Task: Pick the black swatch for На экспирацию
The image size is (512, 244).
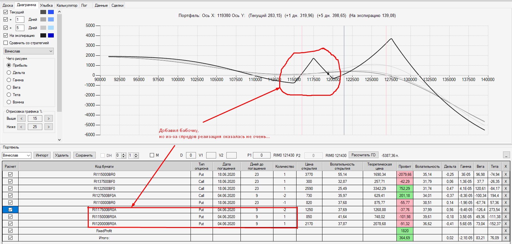Action: click(x=43, y=36)
